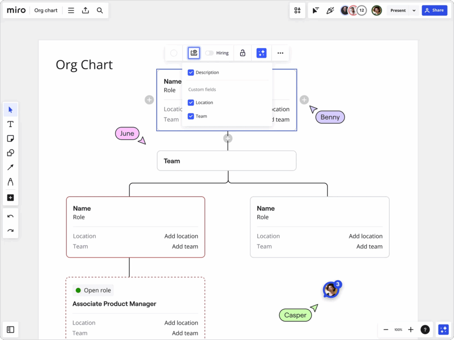Image resolution: width=454 pixels, height=340 pixels.
Task: Click the Org chart board title
Action: click(x=46, y=11)
